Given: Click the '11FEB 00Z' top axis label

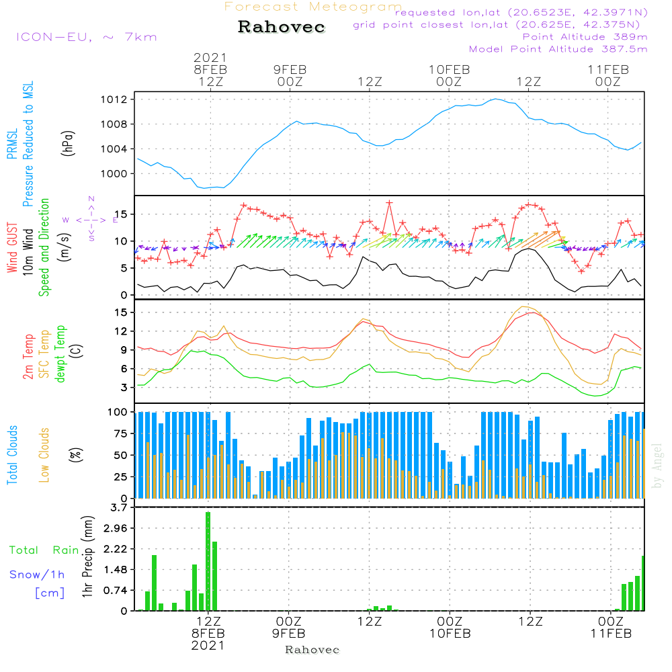Looking at the screenshot, I should (x=607, y=75).
